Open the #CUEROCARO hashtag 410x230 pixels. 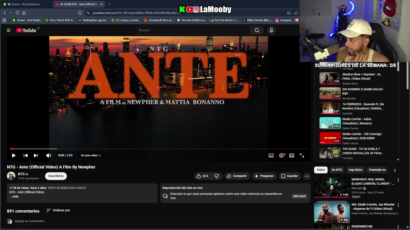pos(66,188)
